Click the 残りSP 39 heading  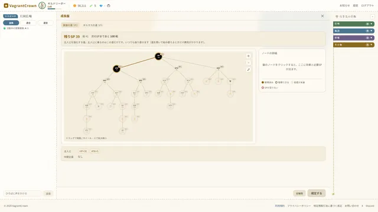[x=71, y=37]
